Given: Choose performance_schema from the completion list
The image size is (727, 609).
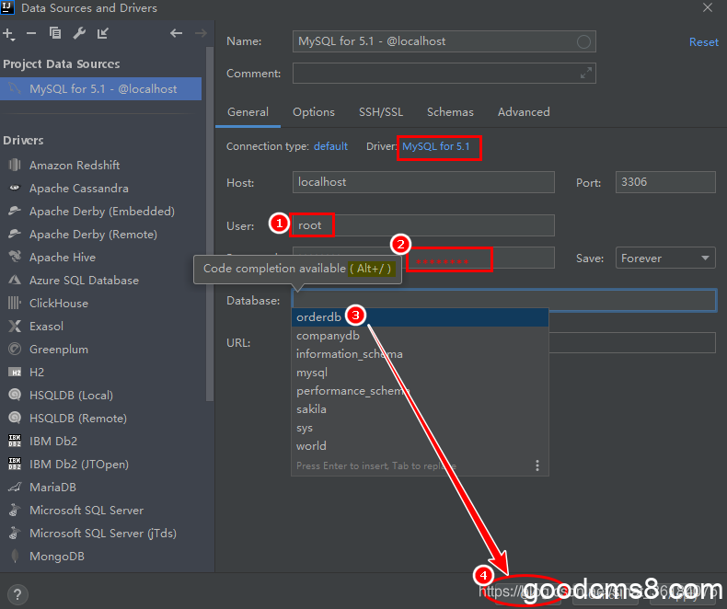Looking at the screenshot, I should (x=420, y=391).
